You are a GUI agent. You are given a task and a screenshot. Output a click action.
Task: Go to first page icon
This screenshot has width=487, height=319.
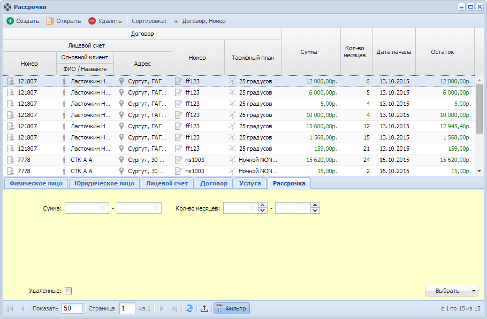pos(10,308)
